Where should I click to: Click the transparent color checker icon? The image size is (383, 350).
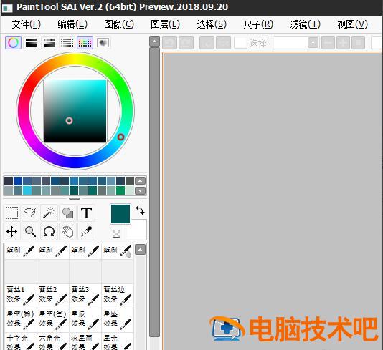tap(116, 233)
